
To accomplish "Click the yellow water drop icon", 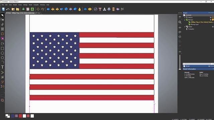I will coord(80,9).
